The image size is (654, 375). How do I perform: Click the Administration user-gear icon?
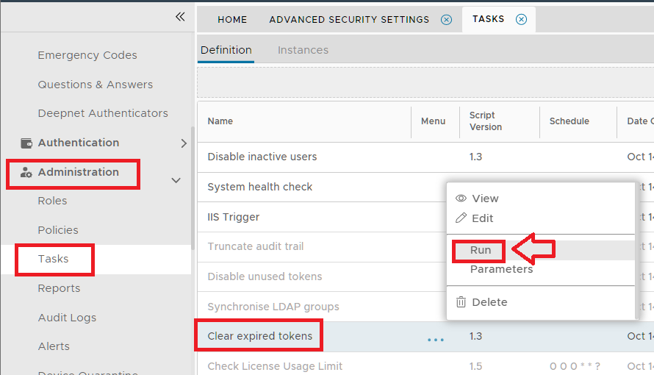[26, 172]
